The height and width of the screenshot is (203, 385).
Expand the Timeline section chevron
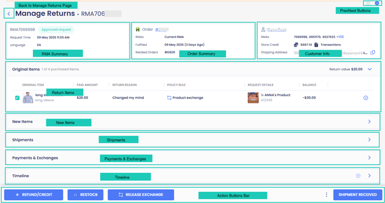click(369, 176)
